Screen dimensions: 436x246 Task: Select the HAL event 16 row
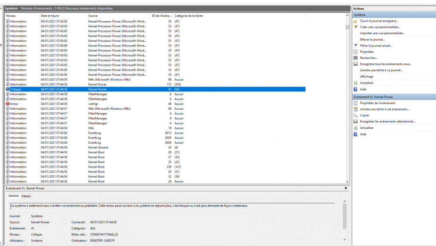pyautogui.click(x=155, y=128)
